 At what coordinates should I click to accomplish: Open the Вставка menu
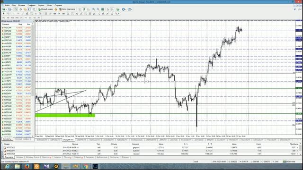(x=21, y=5)
